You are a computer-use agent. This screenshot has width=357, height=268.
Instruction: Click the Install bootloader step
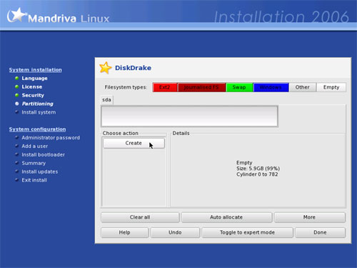pyautogui.click(x=43, y=155)
